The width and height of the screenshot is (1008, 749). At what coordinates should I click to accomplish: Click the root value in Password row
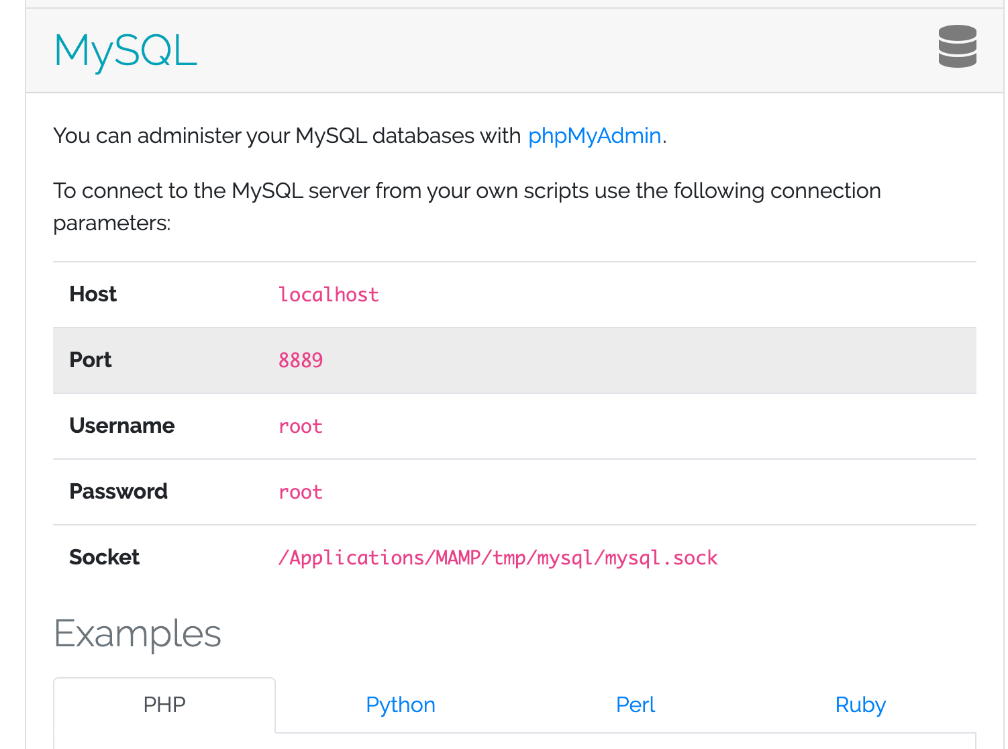301,492
